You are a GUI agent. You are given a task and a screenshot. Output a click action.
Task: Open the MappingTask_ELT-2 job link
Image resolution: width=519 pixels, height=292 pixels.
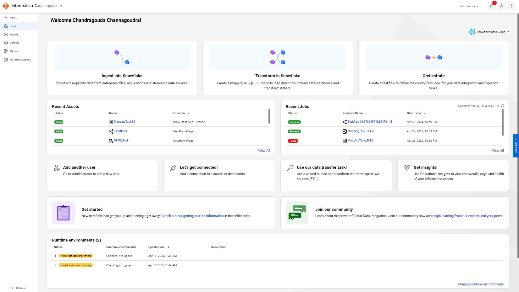361,141
